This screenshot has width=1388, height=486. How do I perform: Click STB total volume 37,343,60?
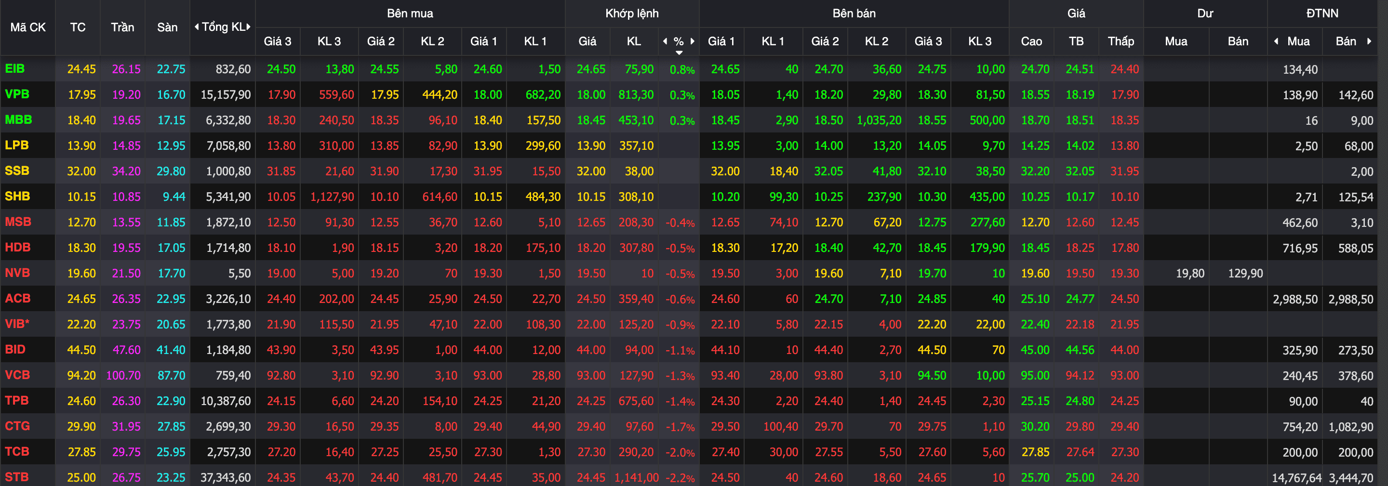[225, 477]
